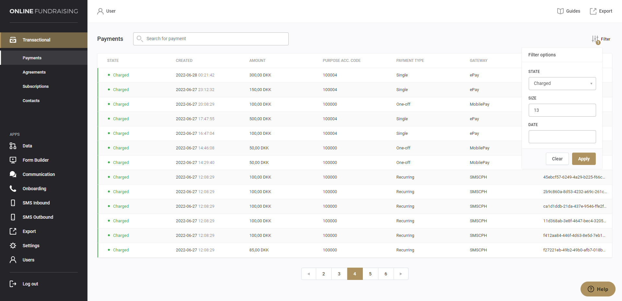Click ID ca1d1ddb-21da-437e-9546-ffe2f
Viewport: 622px width, 301px height.
[x=575, y=206]
